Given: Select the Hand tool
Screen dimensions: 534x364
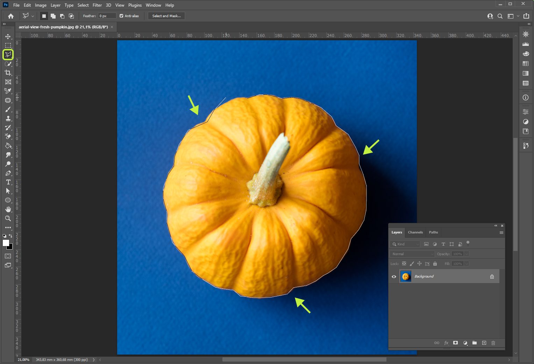Looking at the screenshot, I should tap(8, 209).
